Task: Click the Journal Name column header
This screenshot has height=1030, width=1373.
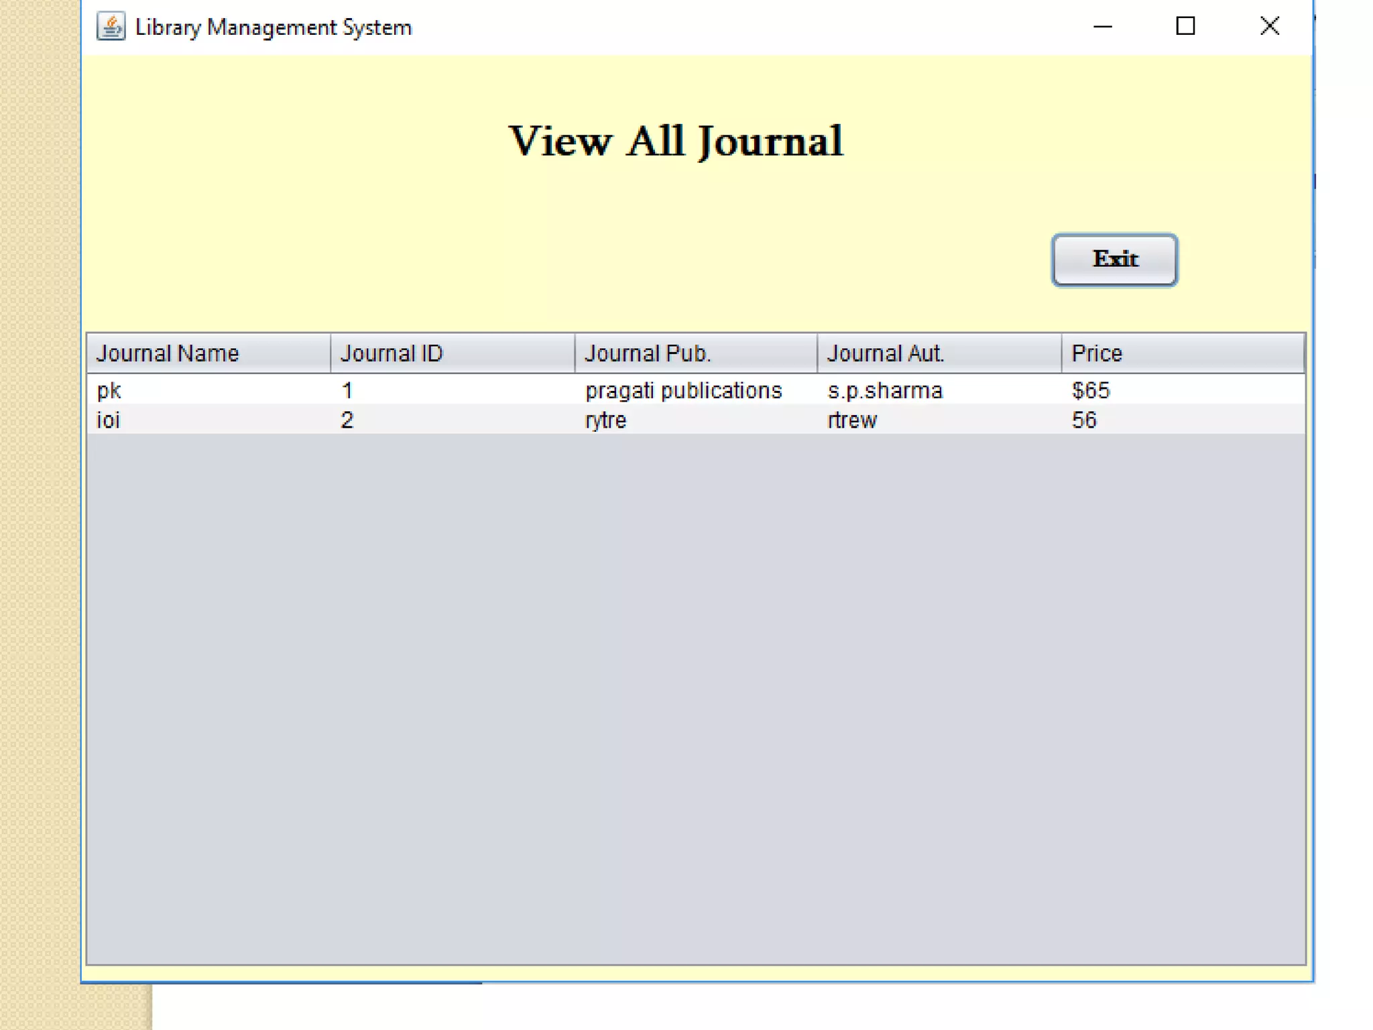Action: pos(208,353)
